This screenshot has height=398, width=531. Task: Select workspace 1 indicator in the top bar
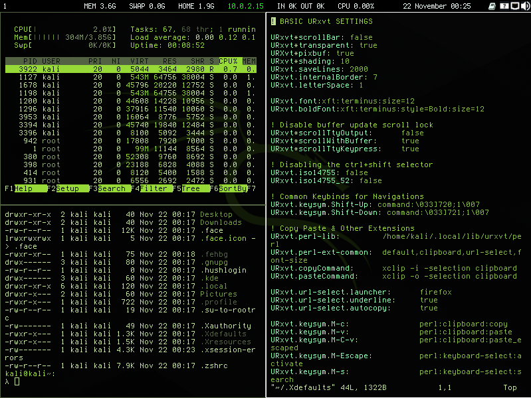(x=5, y=6)
